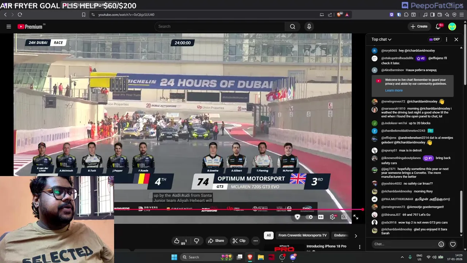
Task: Close the live chat panel
Action: click(456, 39)
